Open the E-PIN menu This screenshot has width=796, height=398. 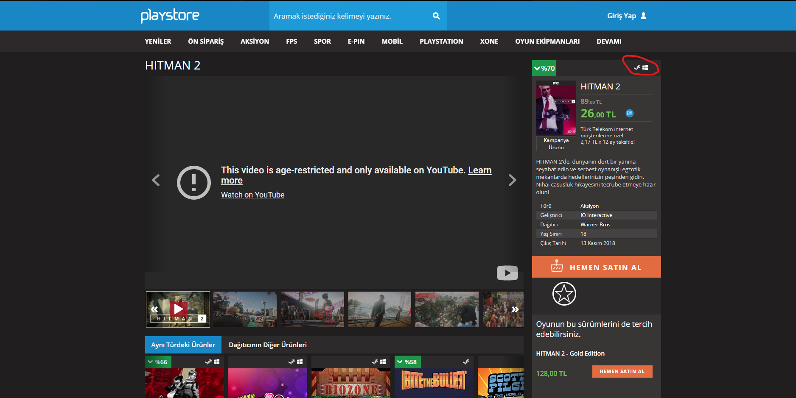coord(356,41)
